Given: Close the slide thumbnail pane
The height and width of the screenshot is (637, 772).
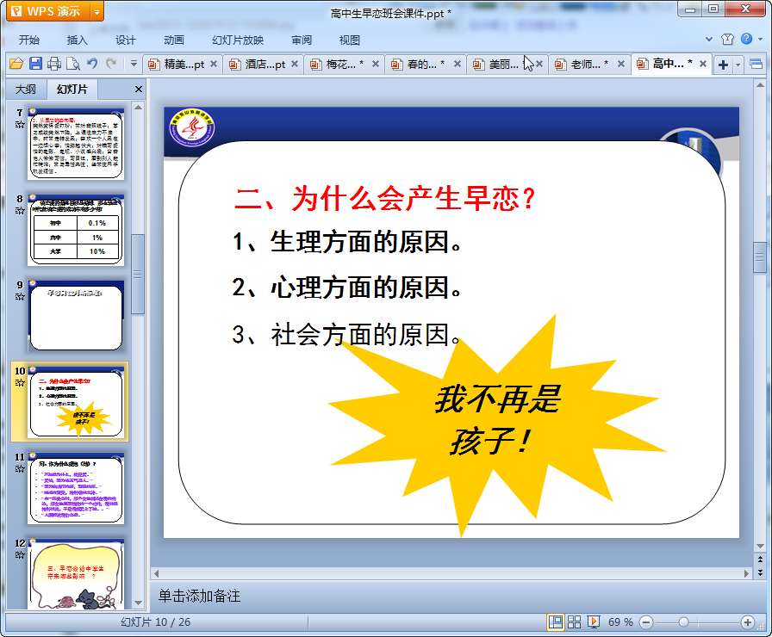Looking at the screenshot, I should [139, 89].
